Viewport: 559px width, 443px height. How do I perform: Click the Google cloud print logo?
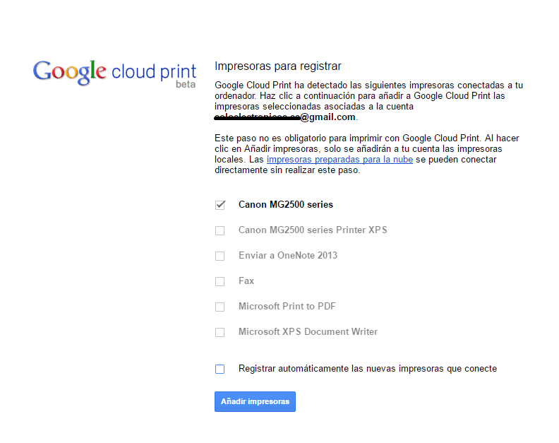pos(115,72)
